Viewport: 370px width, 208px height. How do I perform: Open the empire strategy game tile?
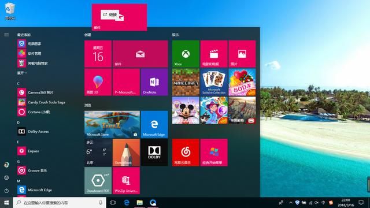pyautogui.click(x=242, y=110)
